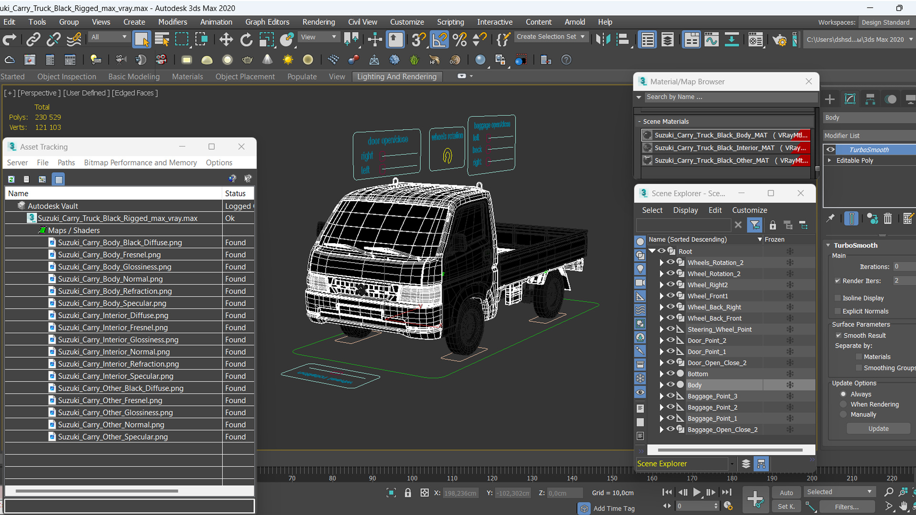
Task: Select Suzuki_Carry_Truck_Black_Interior_MAT material
Action: pos(726,148)
